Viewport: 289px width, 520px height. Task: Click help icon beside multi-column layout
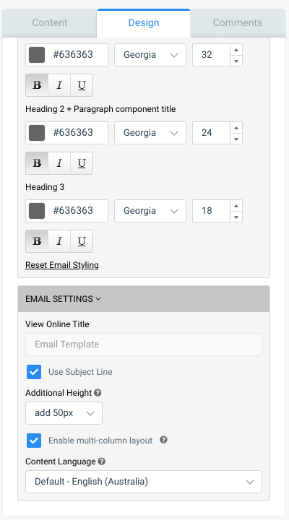(x=163, y=440)
